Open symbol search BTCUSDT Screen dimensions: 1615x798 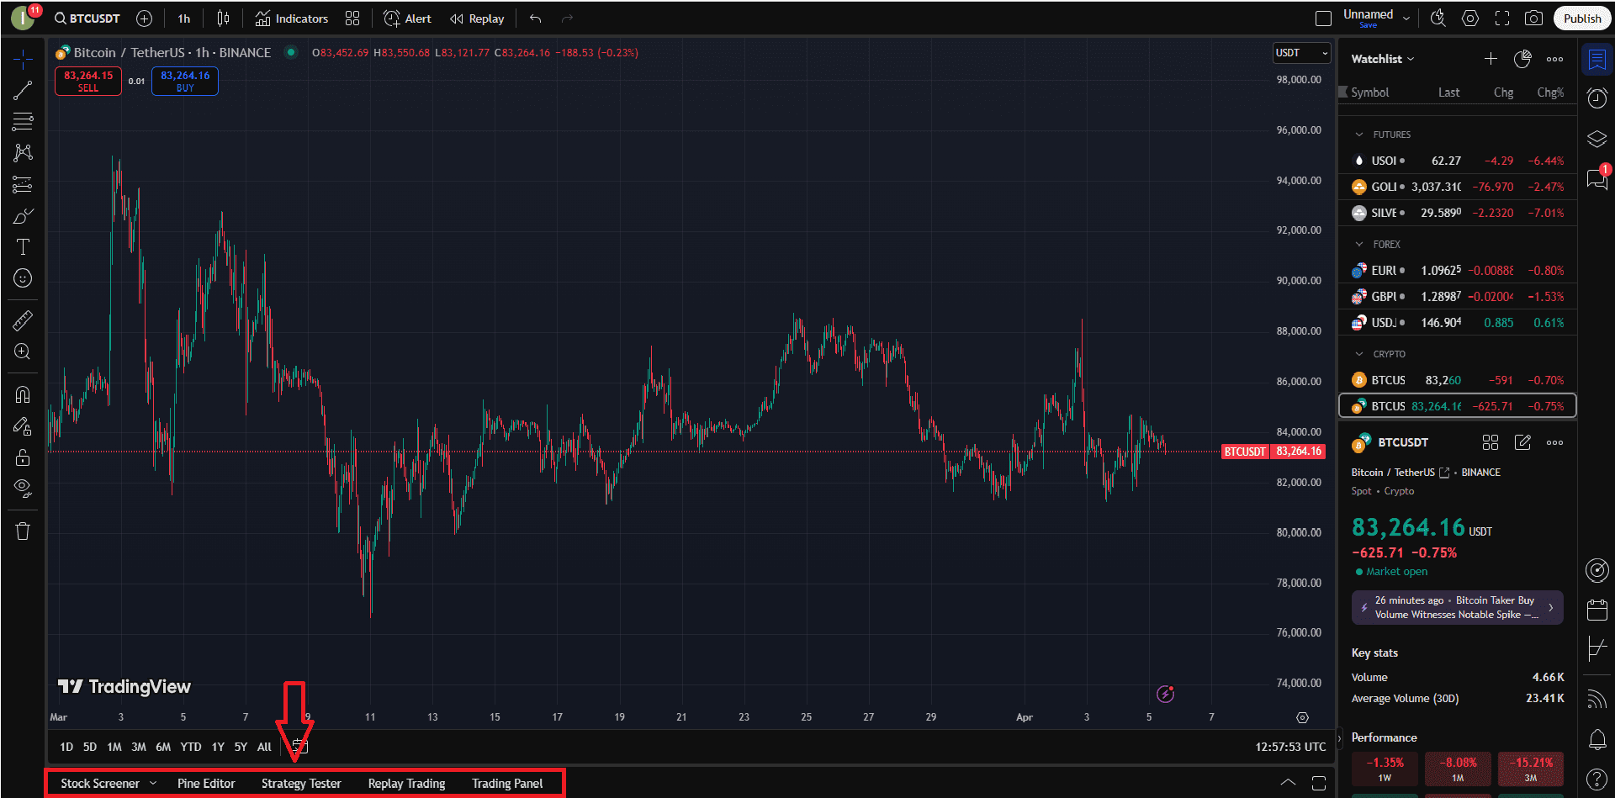point(87,18)
